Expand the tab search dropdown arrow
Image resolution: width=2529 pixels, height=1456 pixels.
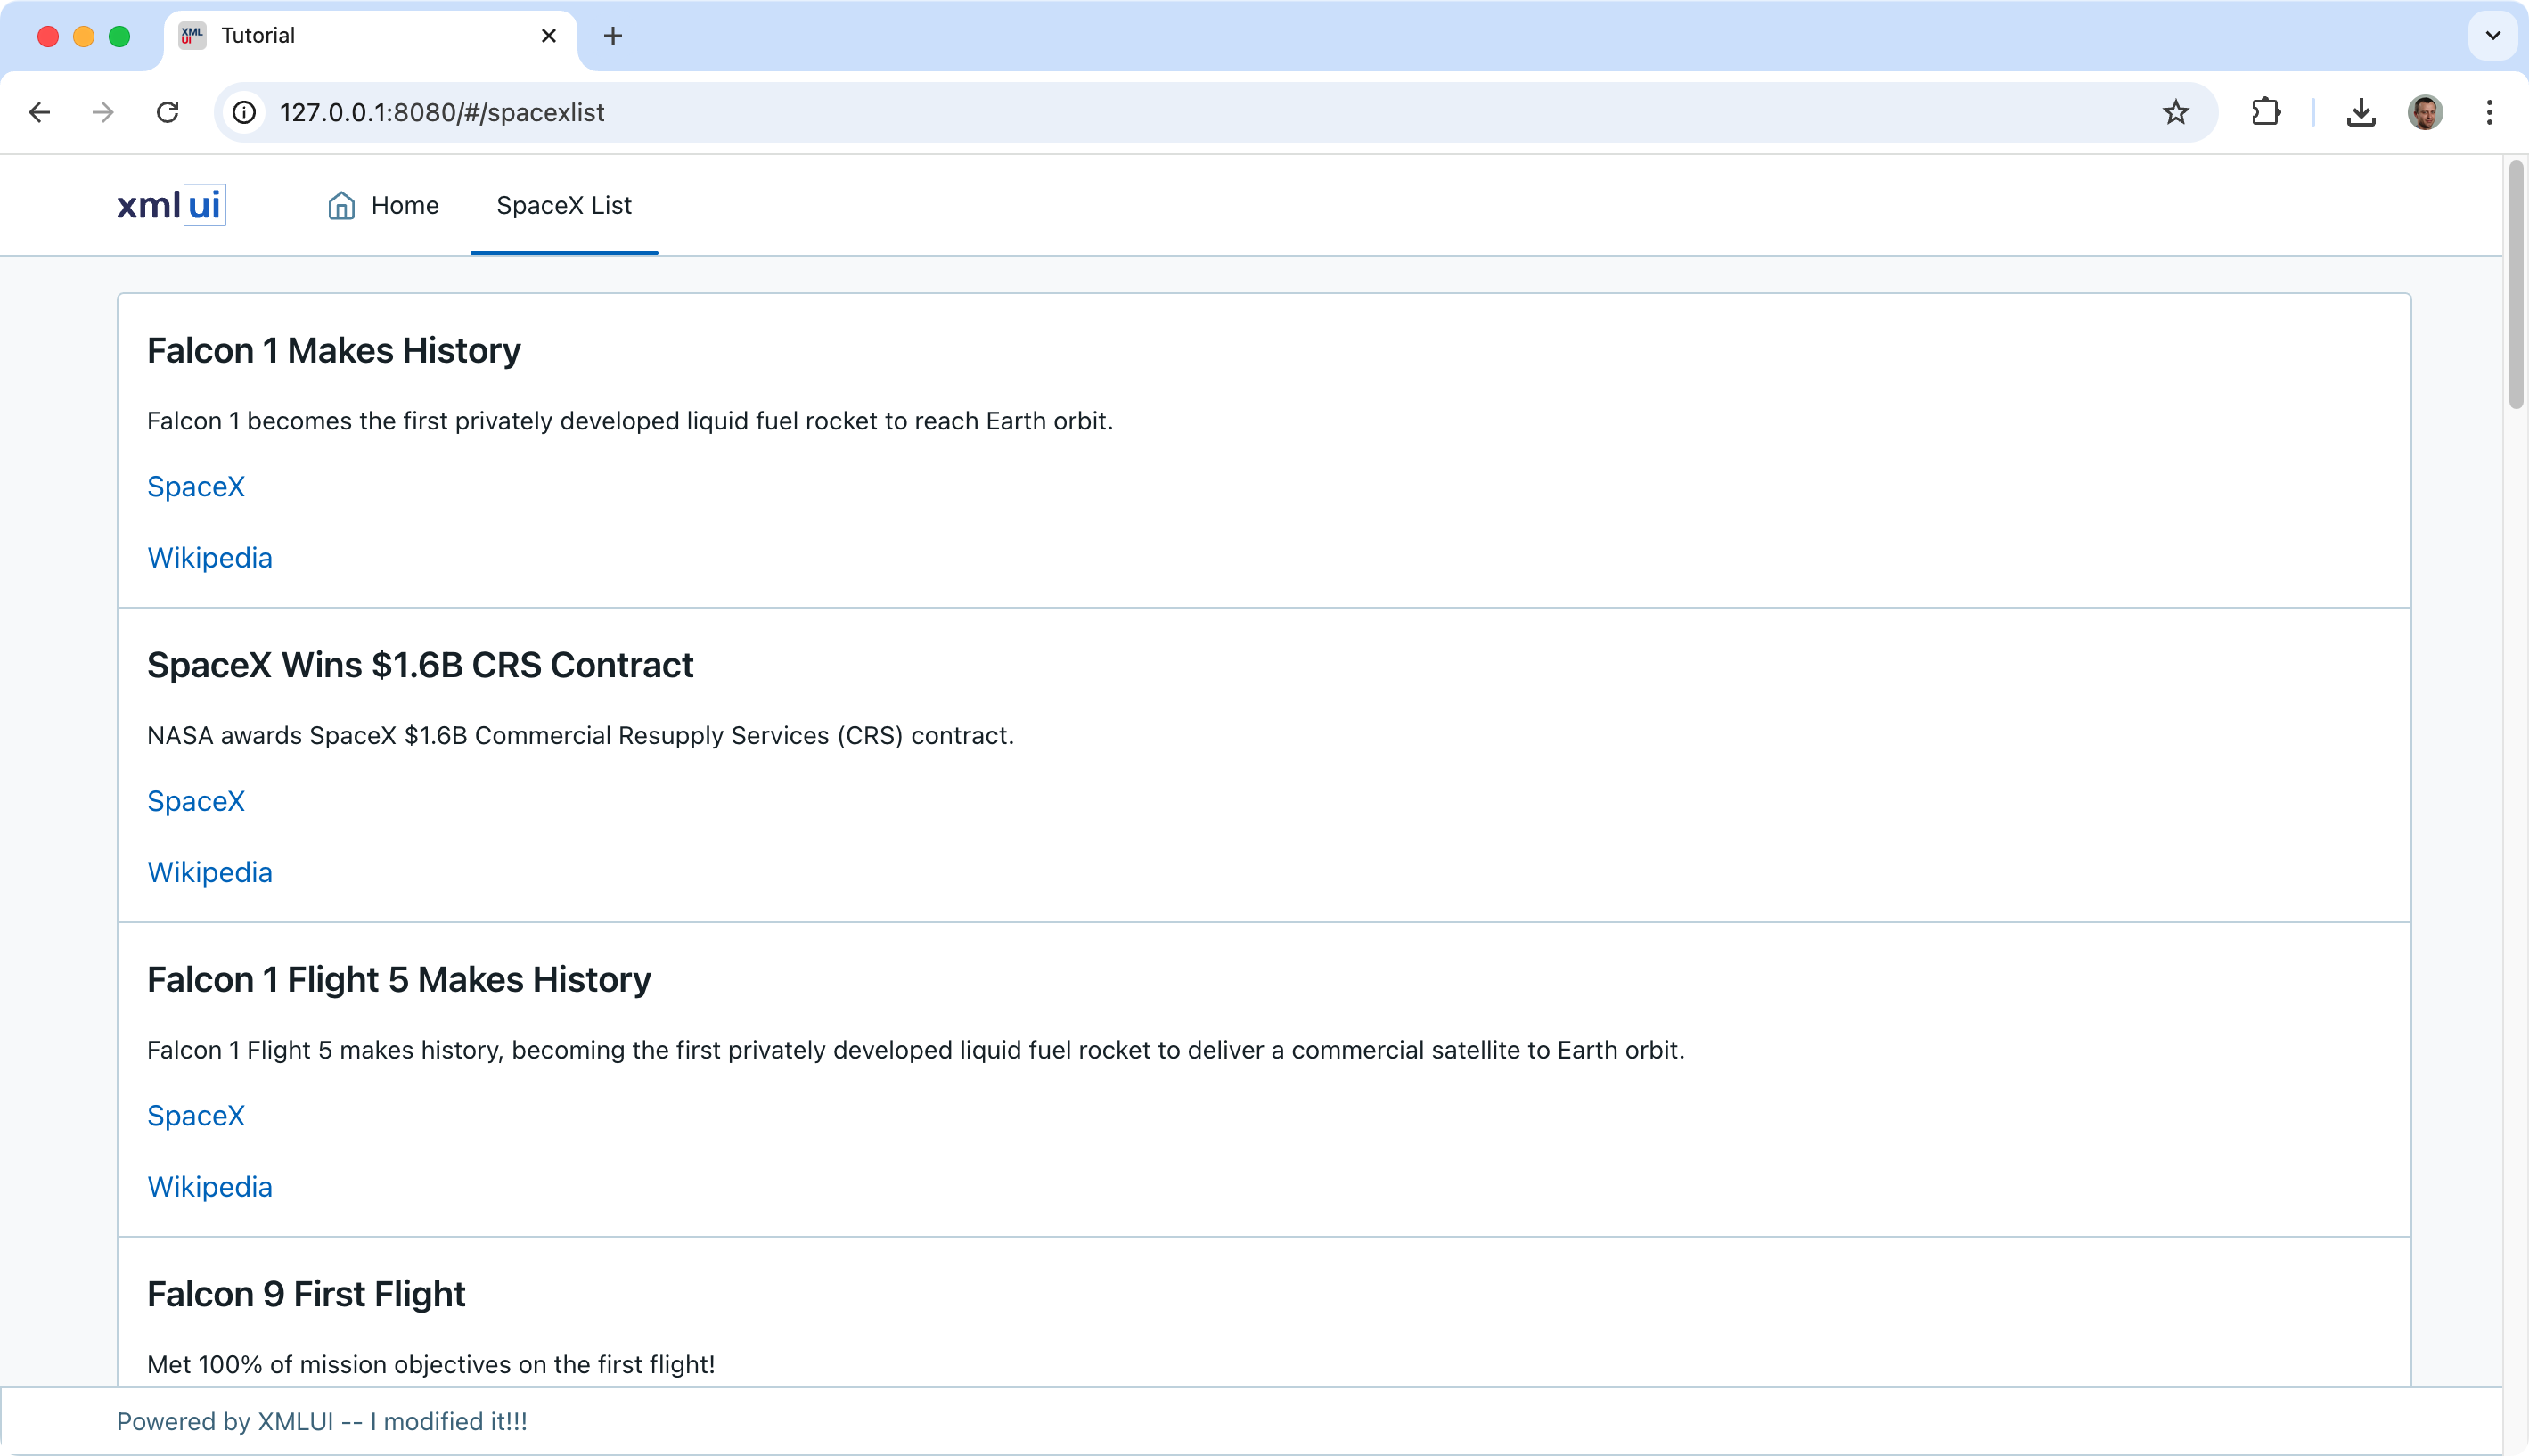pos(2492,36)
